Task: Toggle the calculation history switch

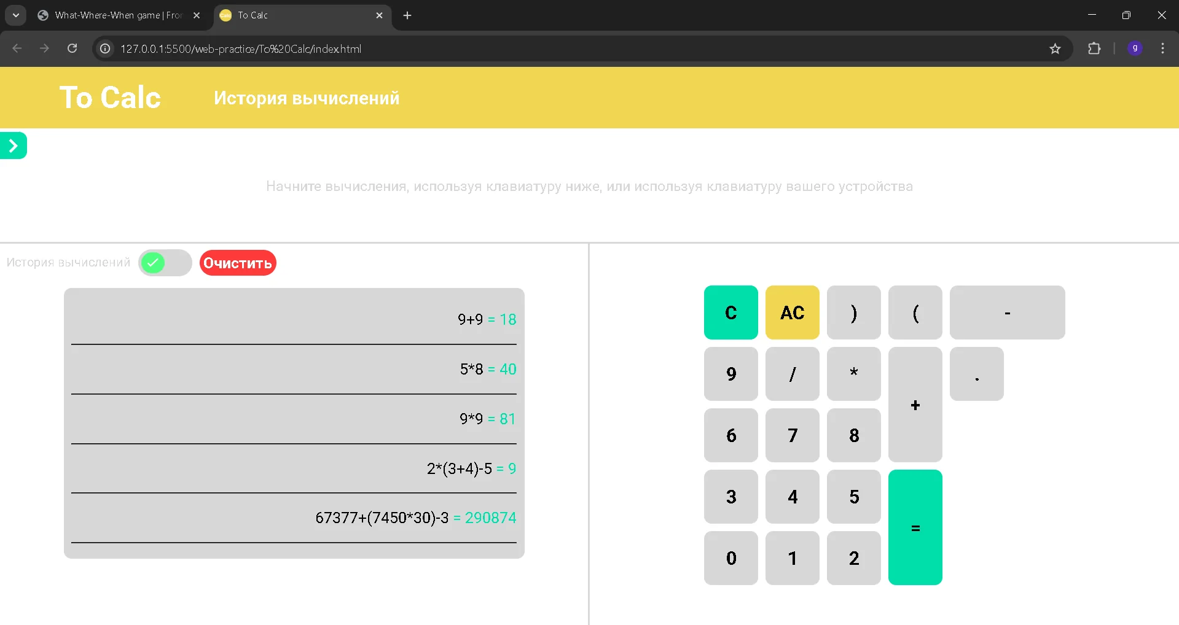Action: point(165,263)
